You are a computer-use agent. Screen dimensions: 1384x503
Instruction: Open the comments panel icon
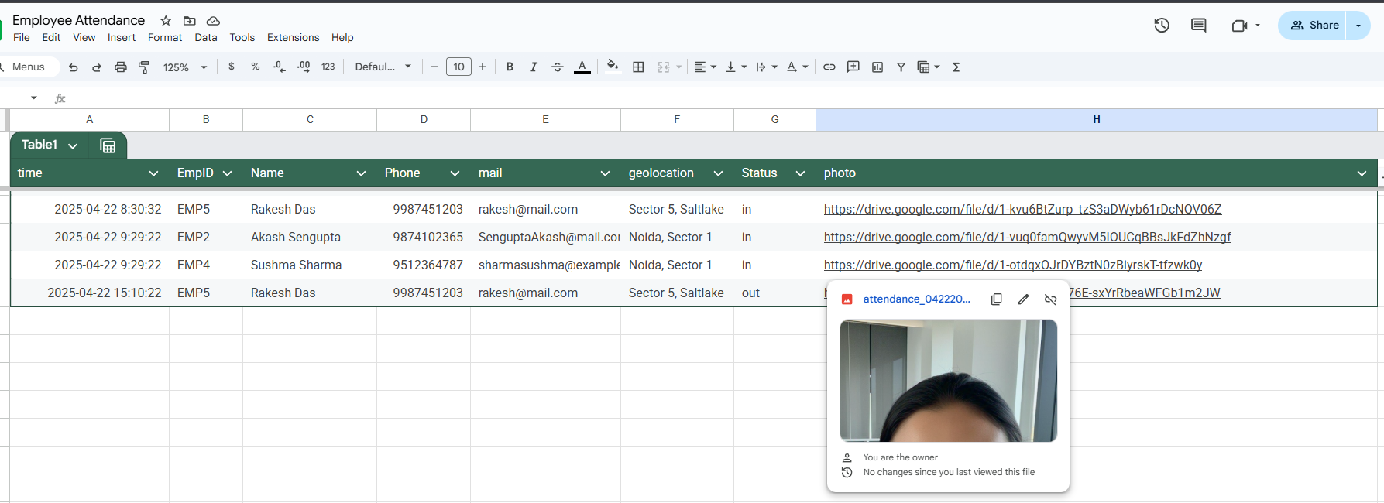1198,26
